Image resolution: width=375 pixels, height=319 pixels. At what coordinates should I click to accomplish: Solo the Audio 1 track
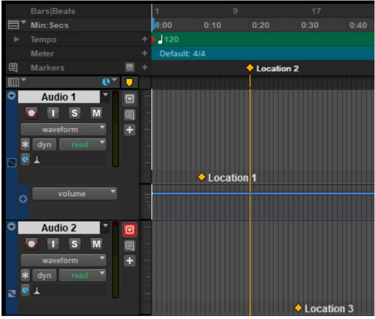tap(74, 113)
